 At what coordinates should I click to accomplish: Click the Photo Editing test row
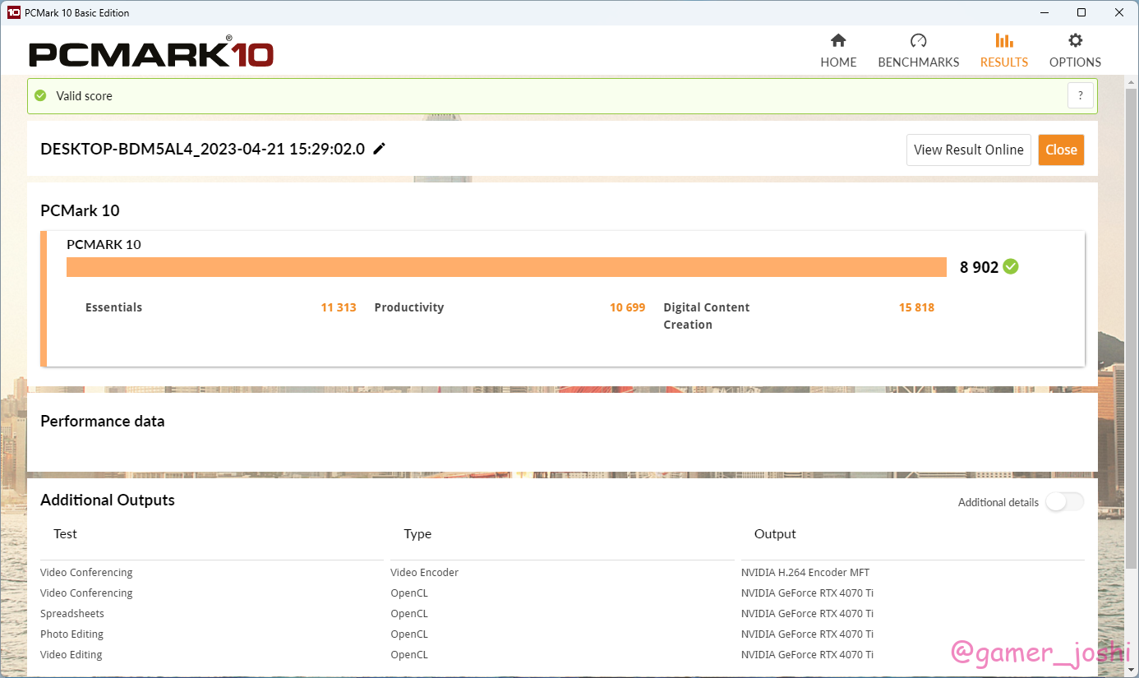[71, 634]
